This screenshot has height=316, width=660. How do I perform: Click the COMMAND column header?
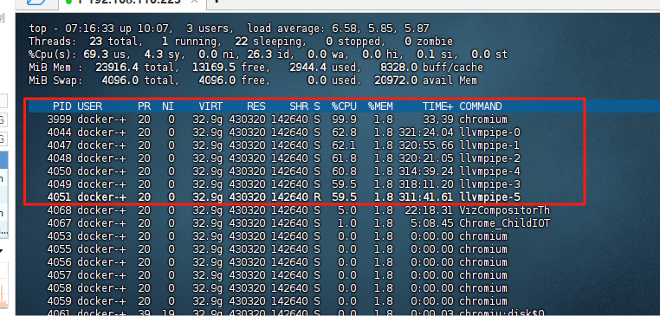(480, 106)
